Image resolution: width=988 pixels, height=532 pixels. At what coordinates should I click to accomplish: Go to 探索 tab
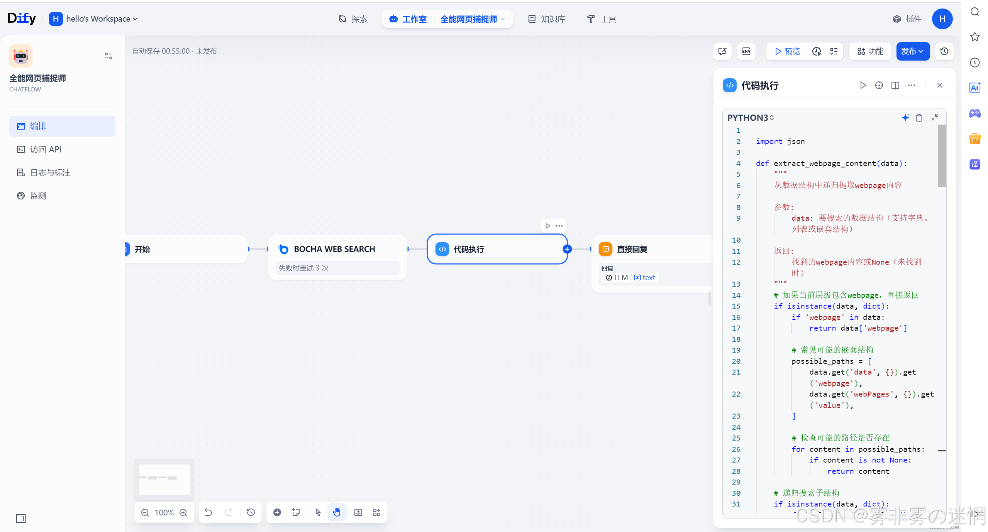pyautogui.click(x=353, y=19)
